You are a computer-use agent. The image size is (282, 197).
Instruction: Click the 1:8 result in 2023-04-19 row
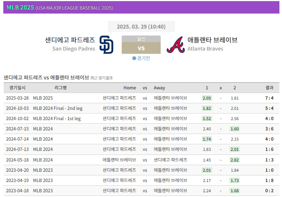coord(269,181)
